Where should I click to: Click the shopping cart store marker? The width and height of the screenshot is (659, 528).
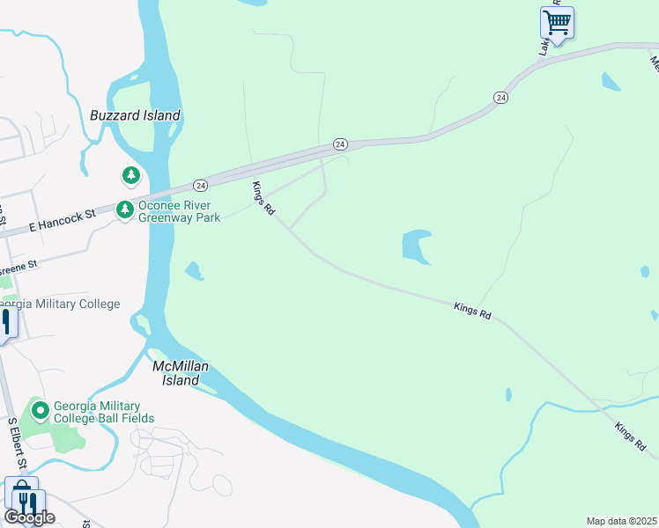click(557, 25)
